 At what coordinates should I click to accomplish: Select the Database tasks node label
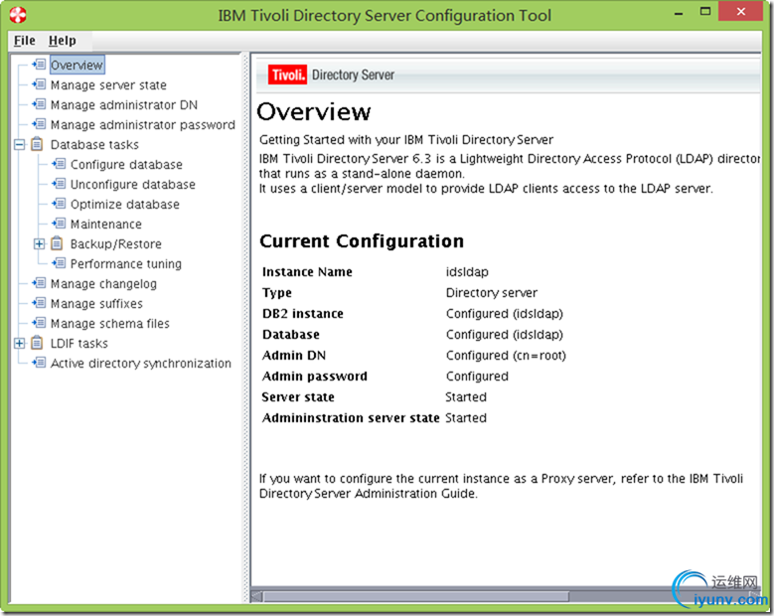pyautogui.click(x=94, y=145)
